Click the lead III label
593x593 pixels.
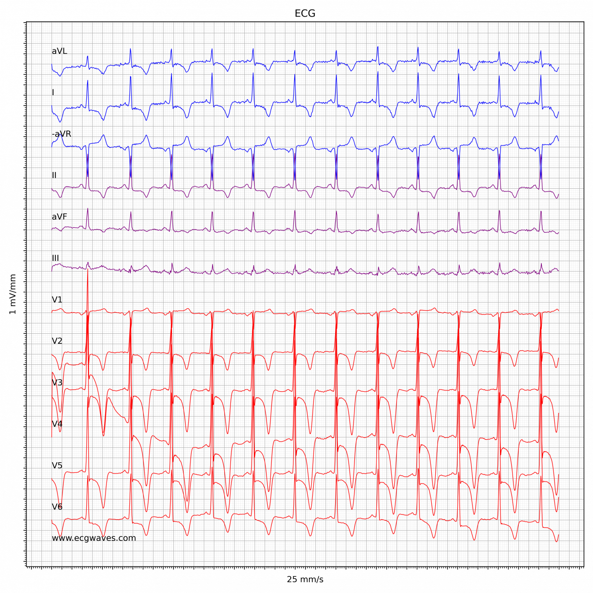(55, 257)
